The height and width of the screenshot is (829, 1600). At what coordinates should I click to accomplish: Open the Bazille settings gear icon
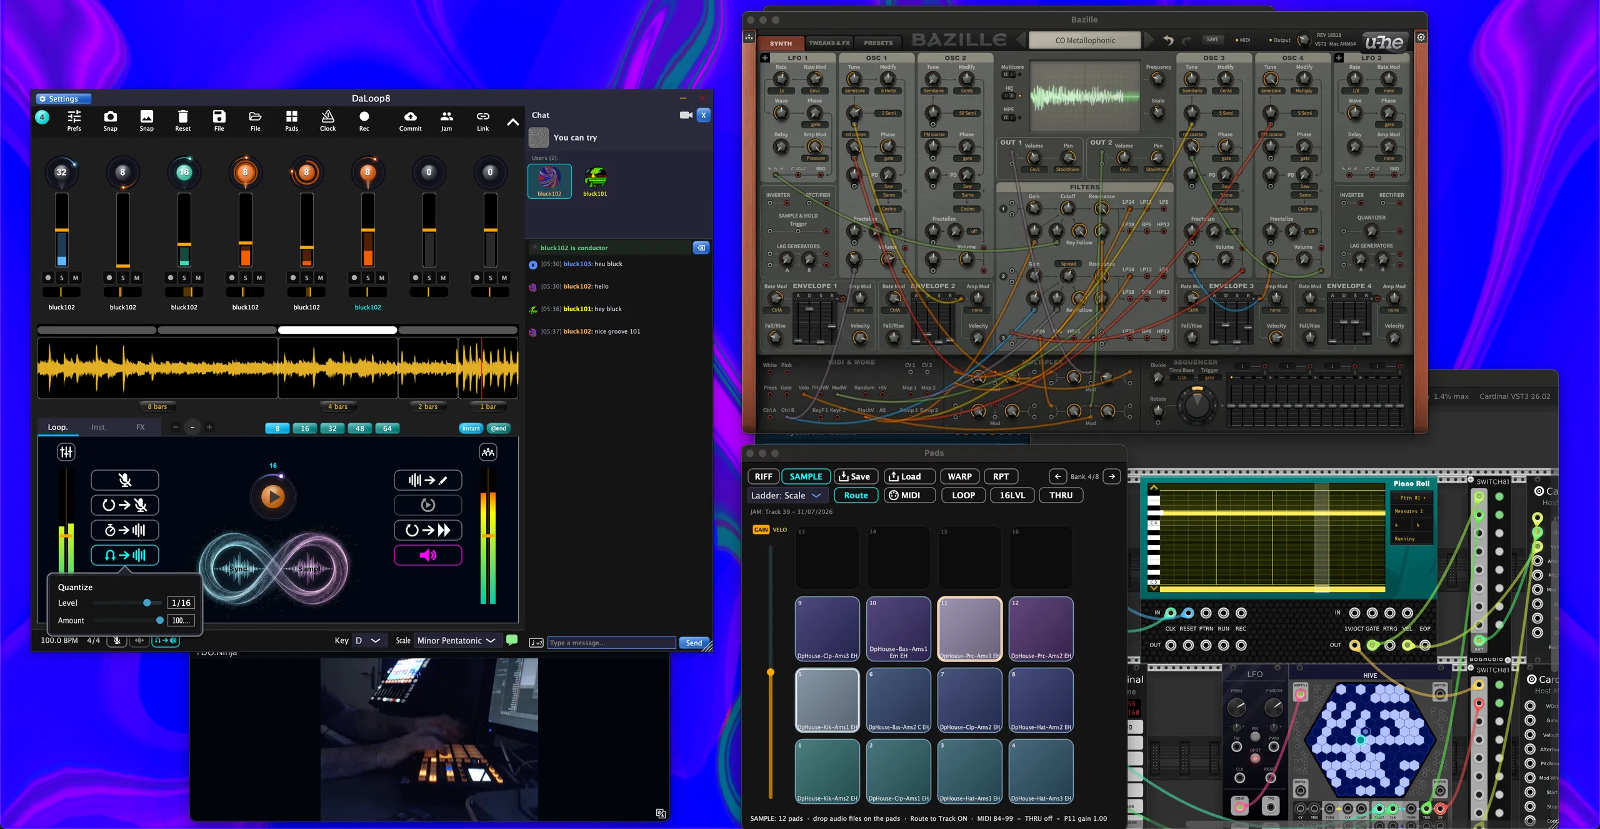click(x=1421, y=38)
